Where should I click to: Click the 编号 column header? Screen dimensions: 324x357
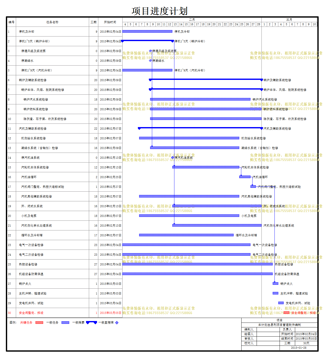(11, 22)
